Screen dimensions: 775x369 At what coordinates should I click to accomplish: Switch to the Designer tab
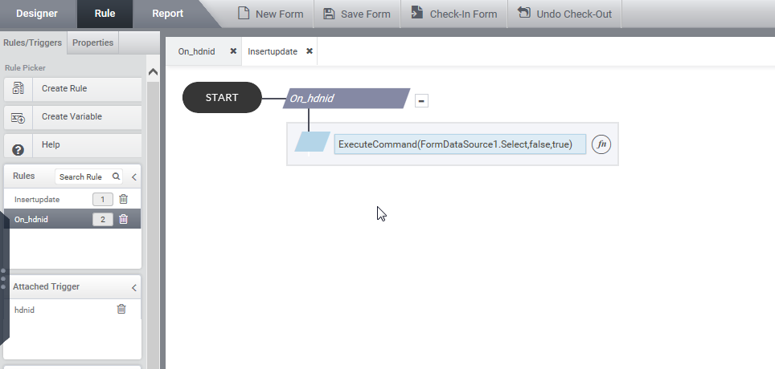pos(37,14)
